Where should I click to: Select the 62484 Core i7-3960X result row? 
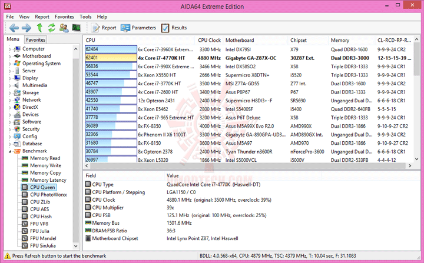(x=249, y=49)
